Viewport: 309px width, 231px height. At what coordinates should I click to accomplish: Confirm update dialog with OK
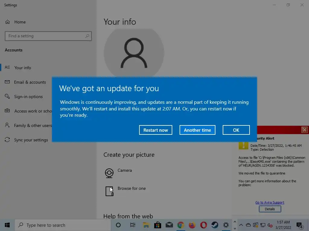pos(236,130)
